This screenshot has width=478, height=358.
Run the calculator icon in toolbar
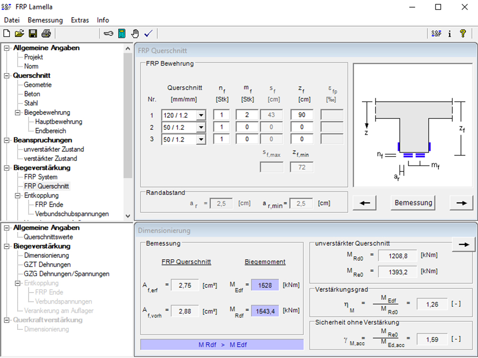click(121, 33)
